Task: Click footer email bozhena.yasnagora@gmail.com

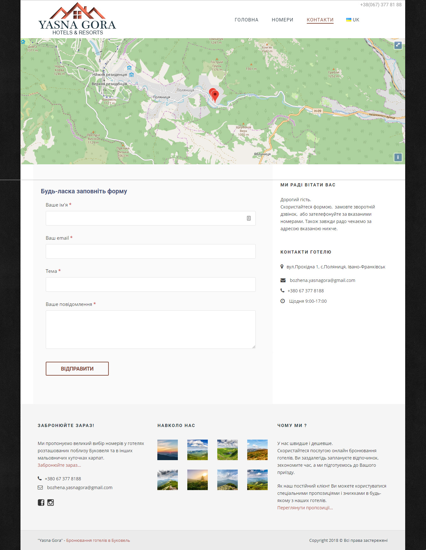Action: click(x=80, y=488)
